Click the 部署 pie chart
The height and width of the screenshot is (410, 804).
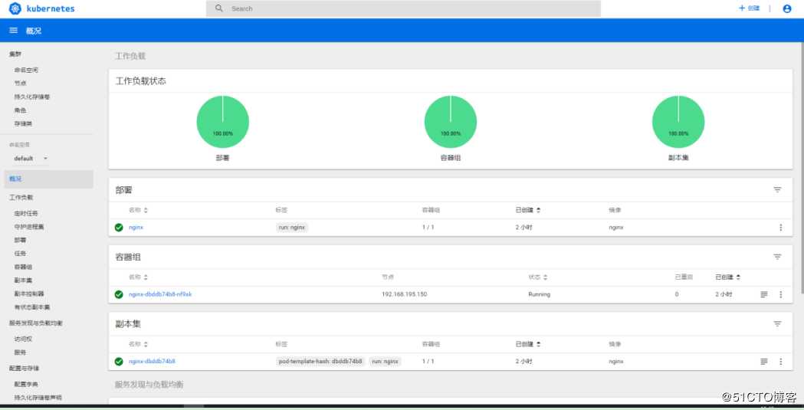(222, 121)
